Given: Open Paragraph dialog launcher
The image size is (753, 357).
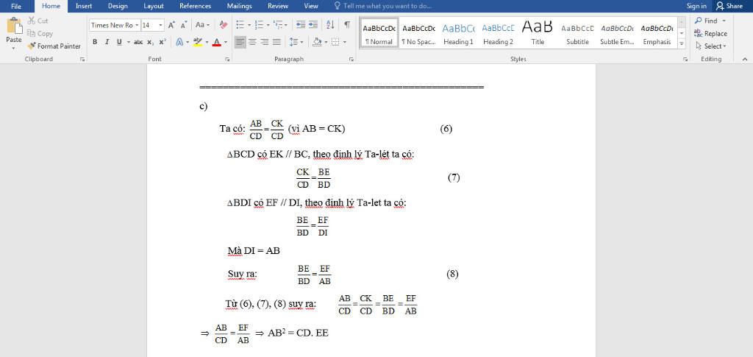Looking at the screenshot, I should point(351,59).
